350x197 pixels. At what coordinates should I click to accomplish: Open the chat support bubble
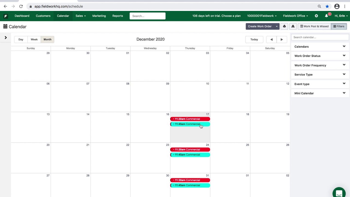tap(339, 193)
